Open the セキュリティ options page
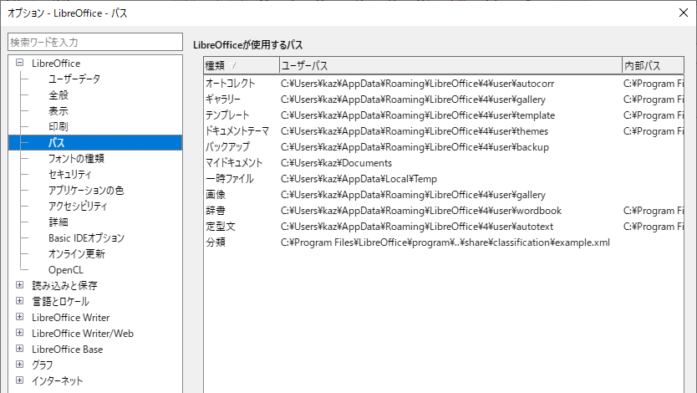Image resolution: width=697 pixels, height=393 pixels. point(70,175)
